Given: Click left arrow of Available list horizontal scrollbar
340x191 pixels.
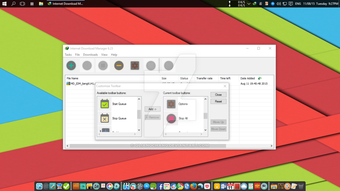Looking at the screenshot, I should tap(100, 134).
